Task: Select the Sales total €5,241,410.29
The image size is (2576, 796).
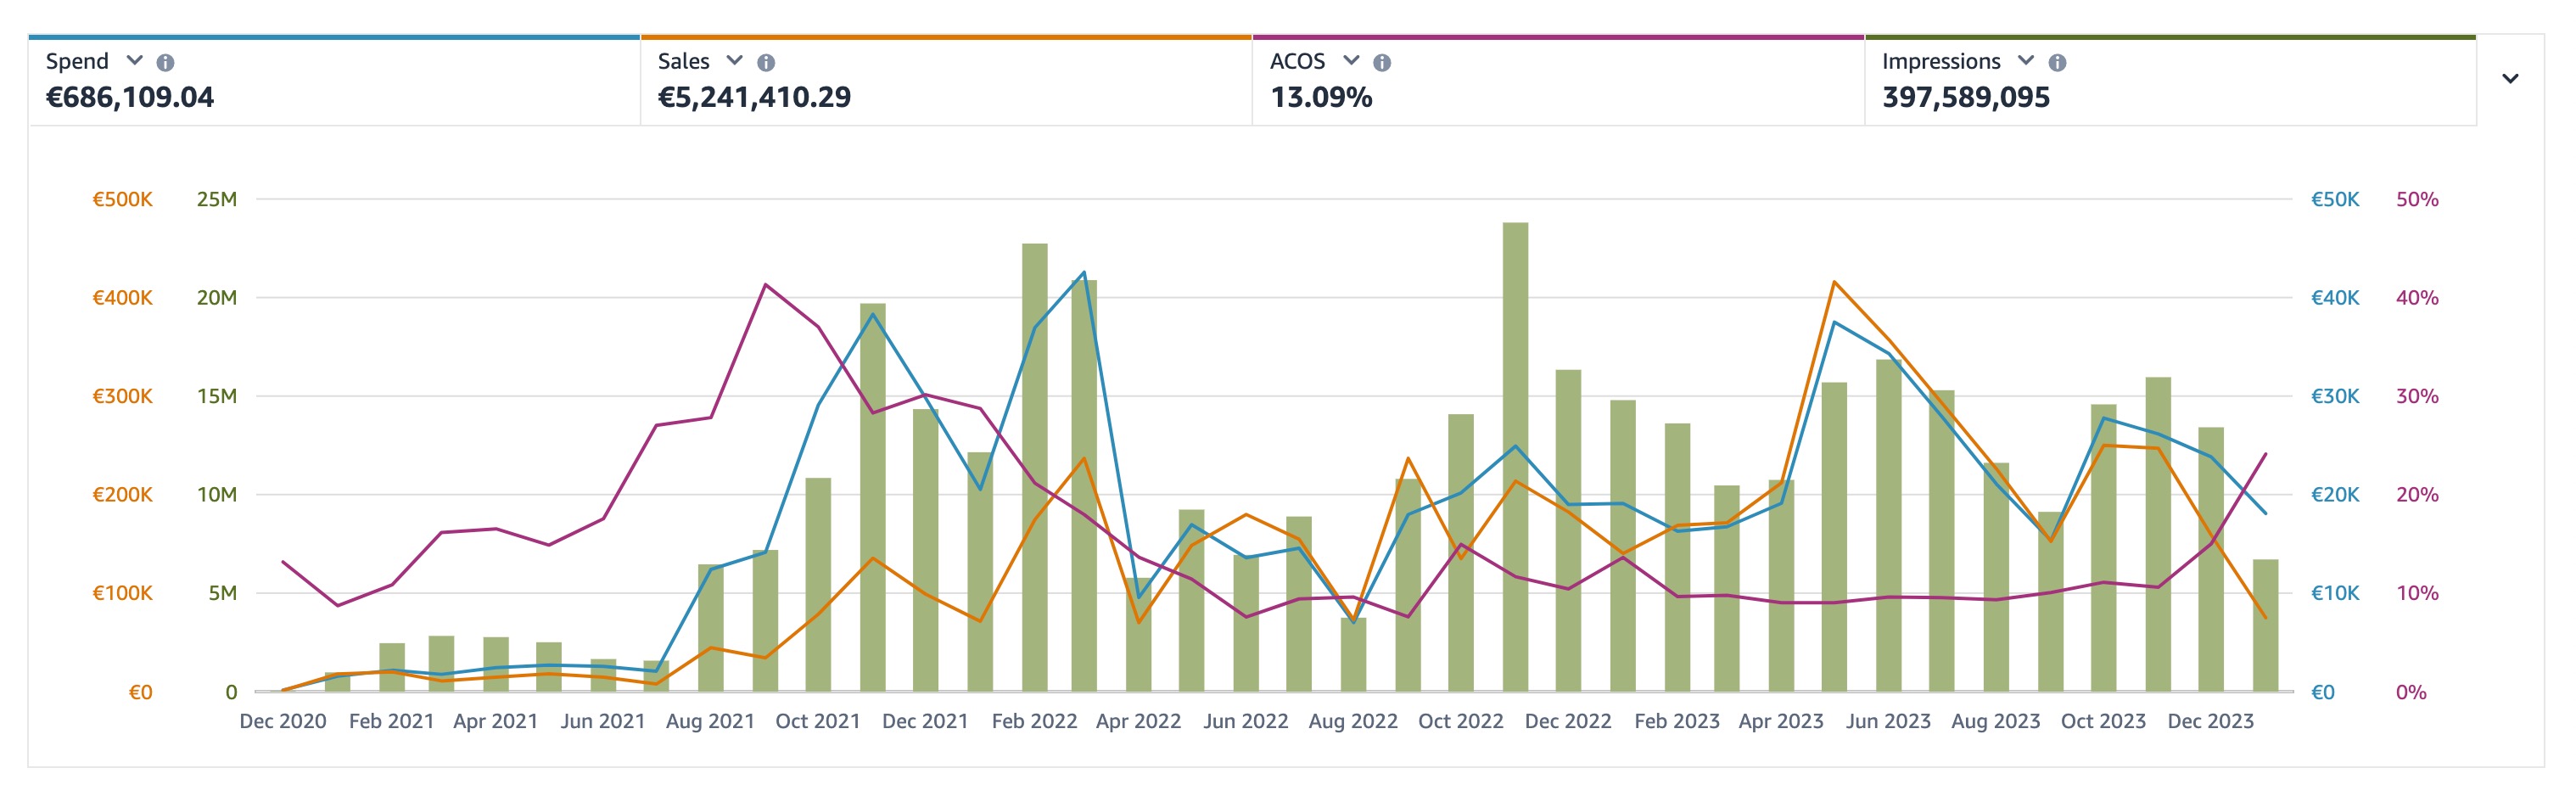Action: tap(754, 97)
